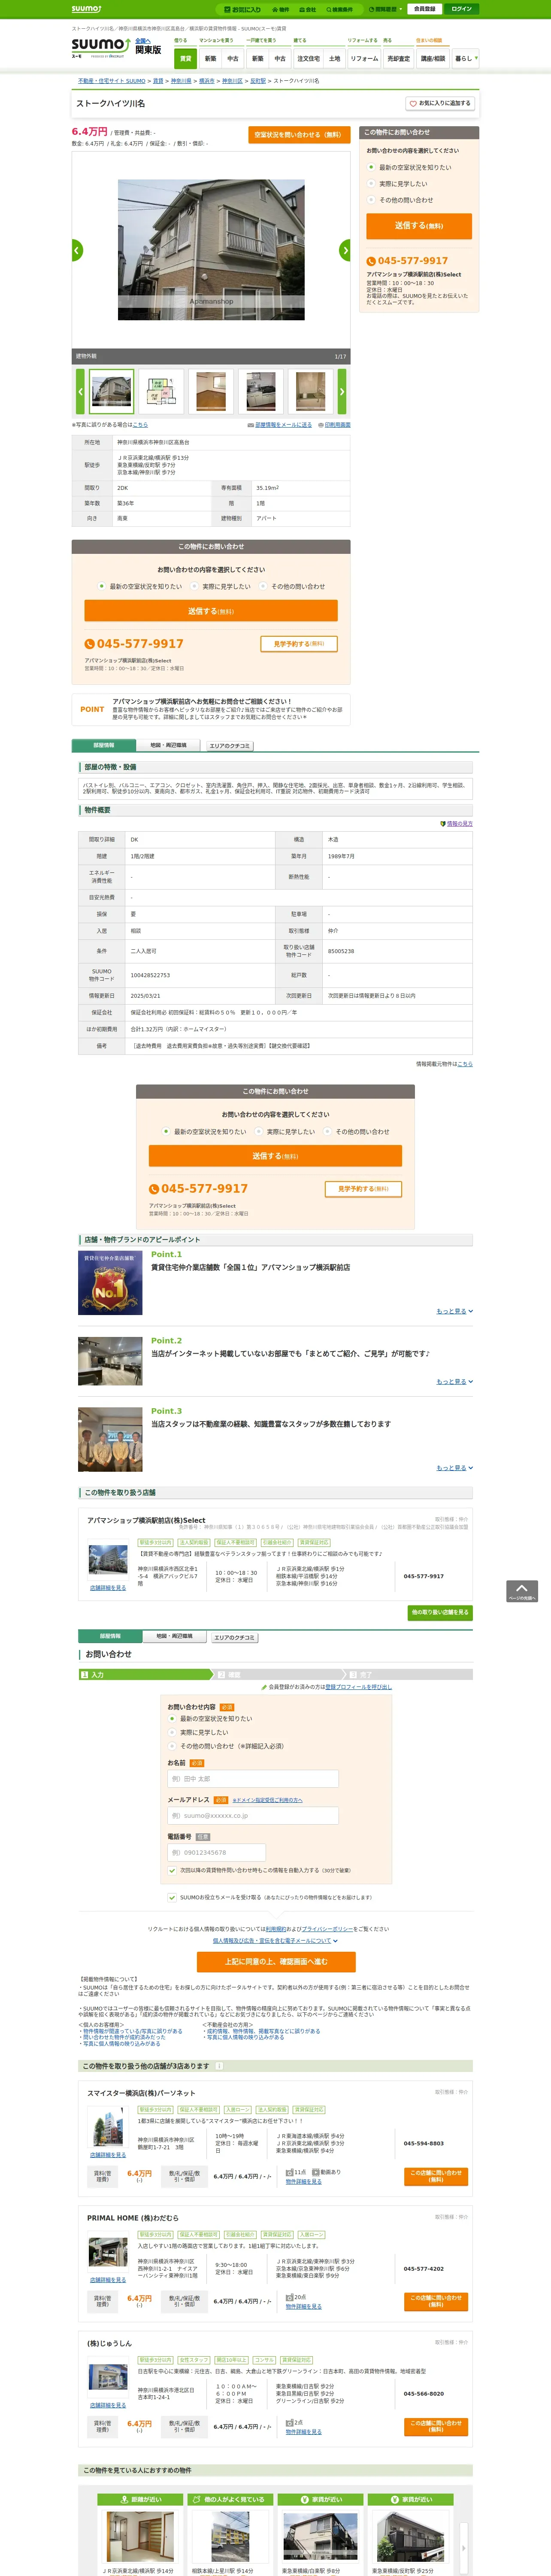The image size is (551, 2576).
Task: Expand Point.3 もっと見る
Action: [455, 1468]
